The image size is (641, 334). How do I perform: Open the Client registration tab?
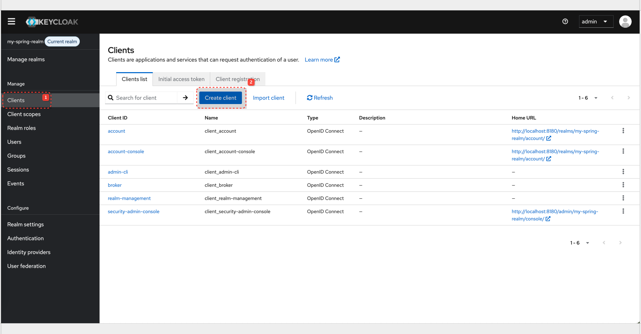pyautogui.click(x=238, y=79)
